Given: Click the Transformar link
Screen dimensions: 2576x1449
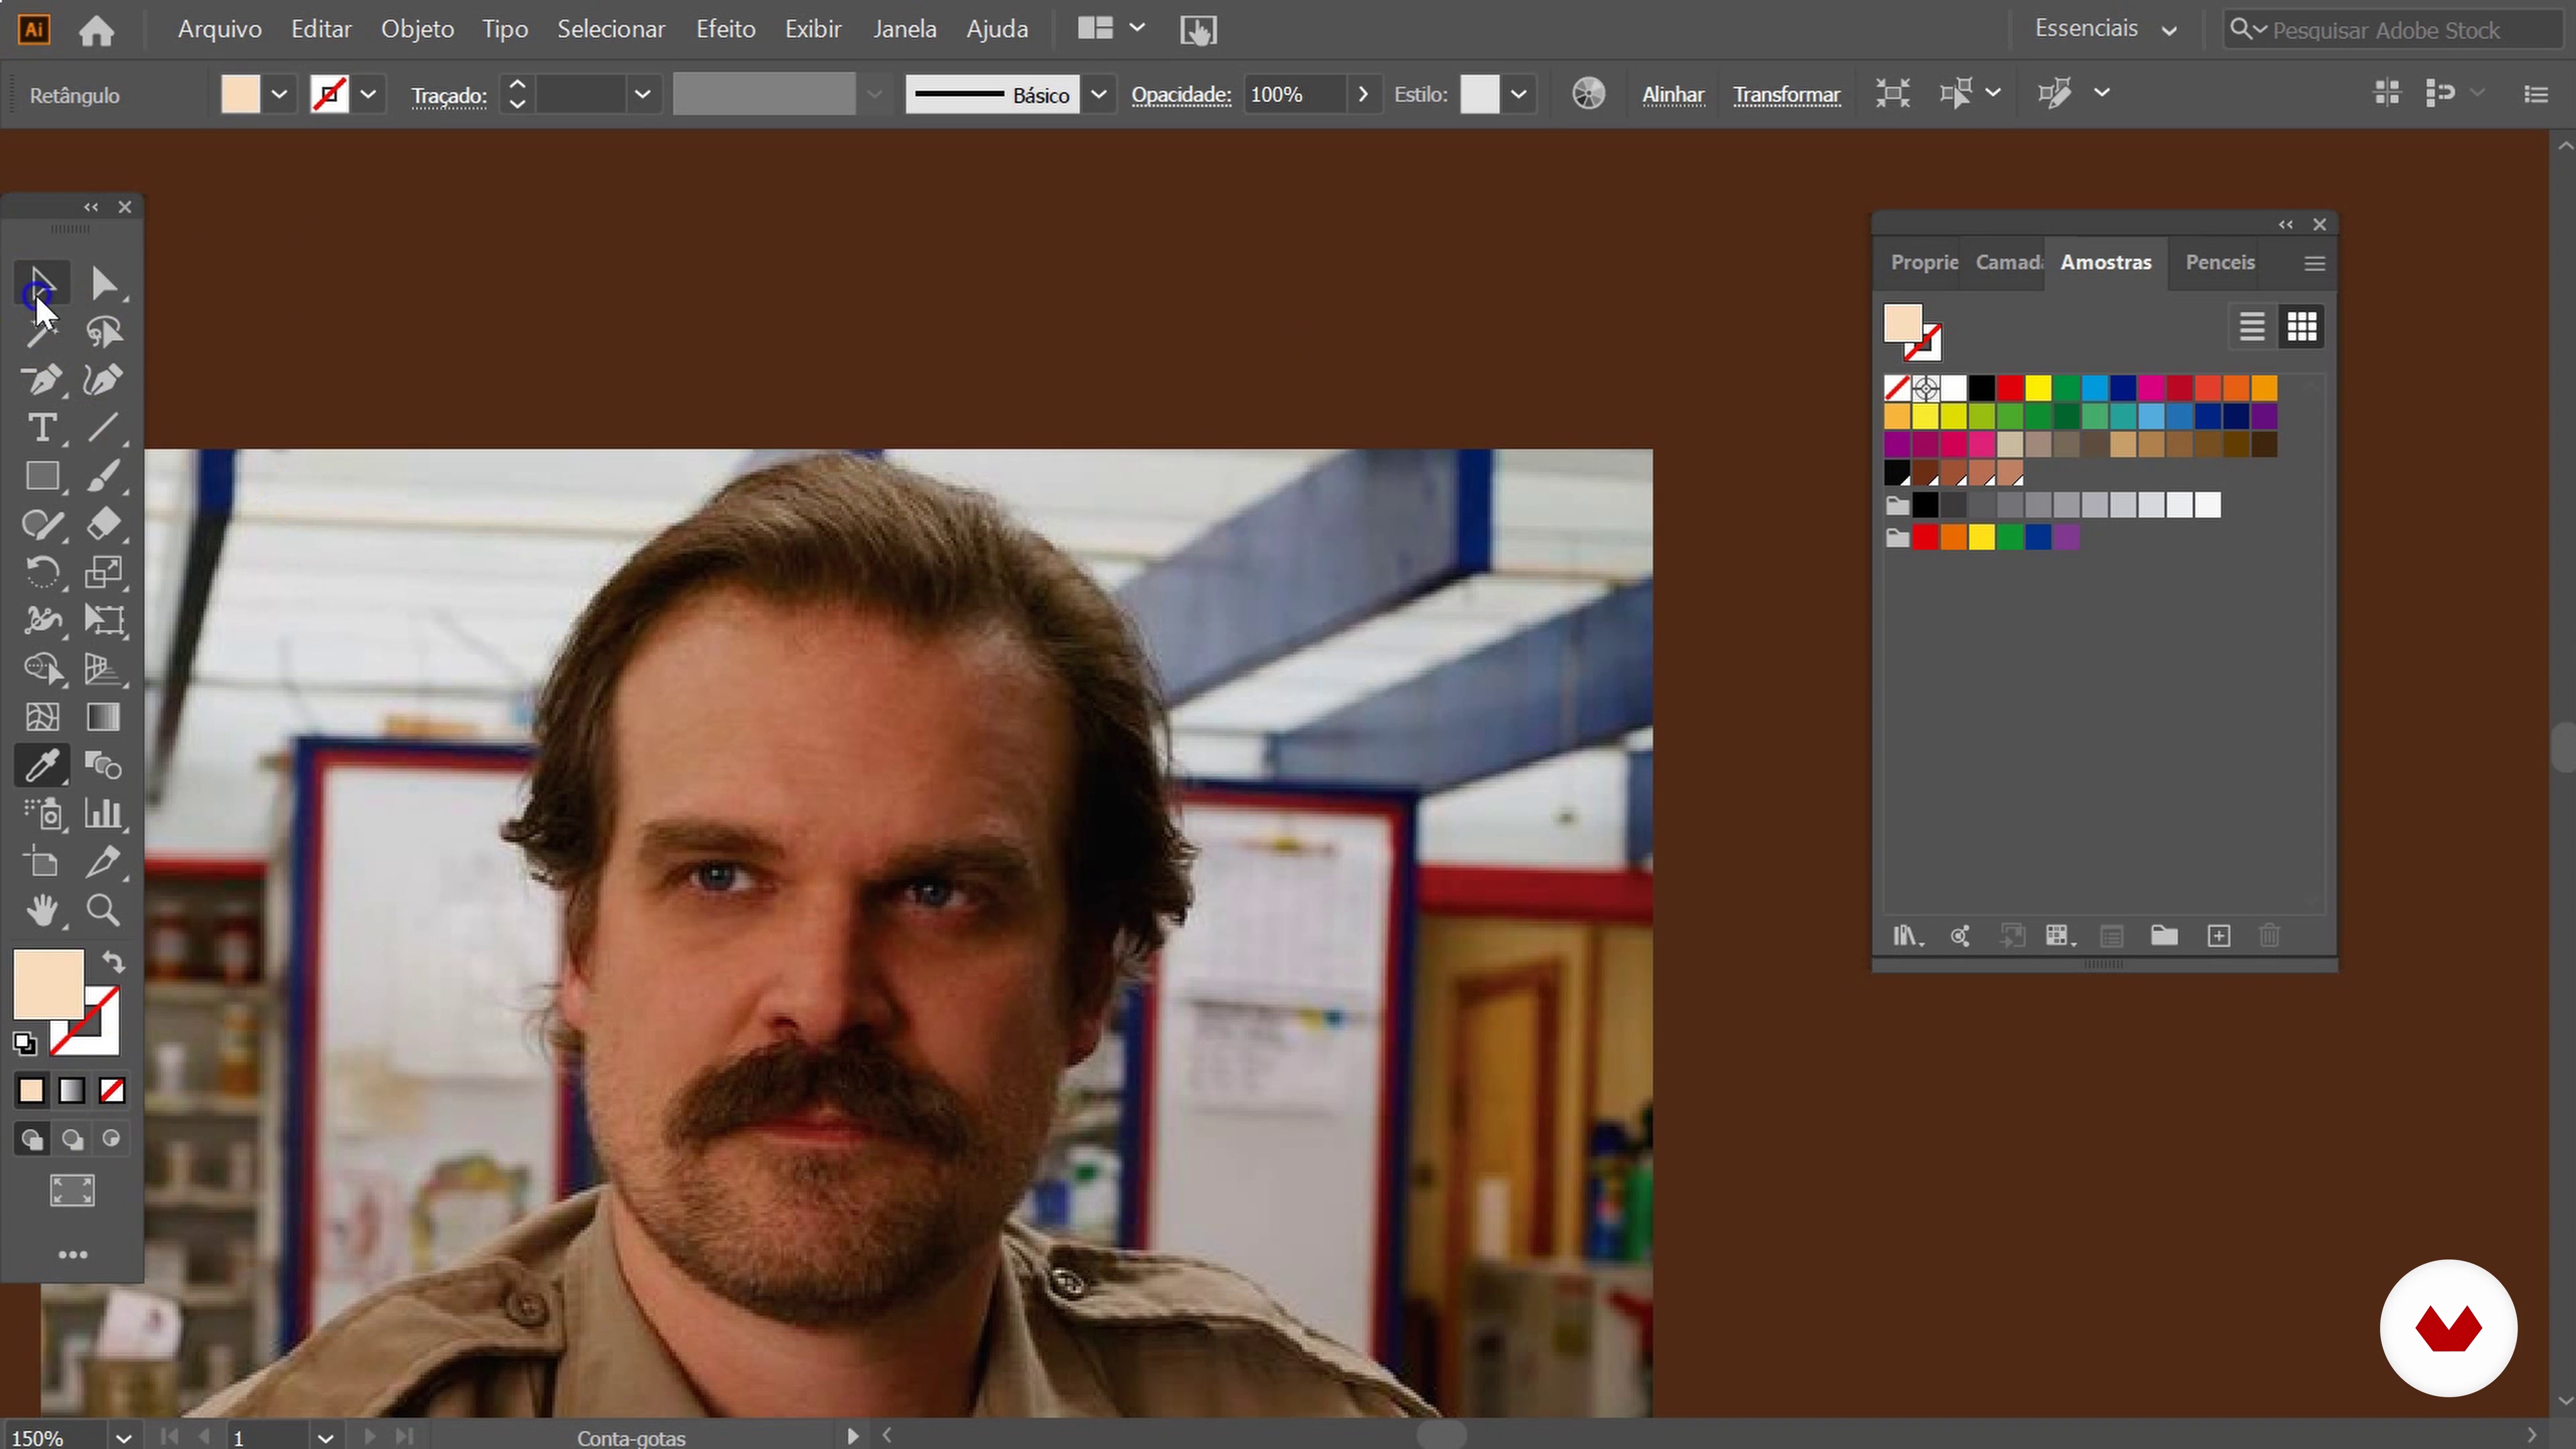Looking at the screenshot, I should 1786,95.
